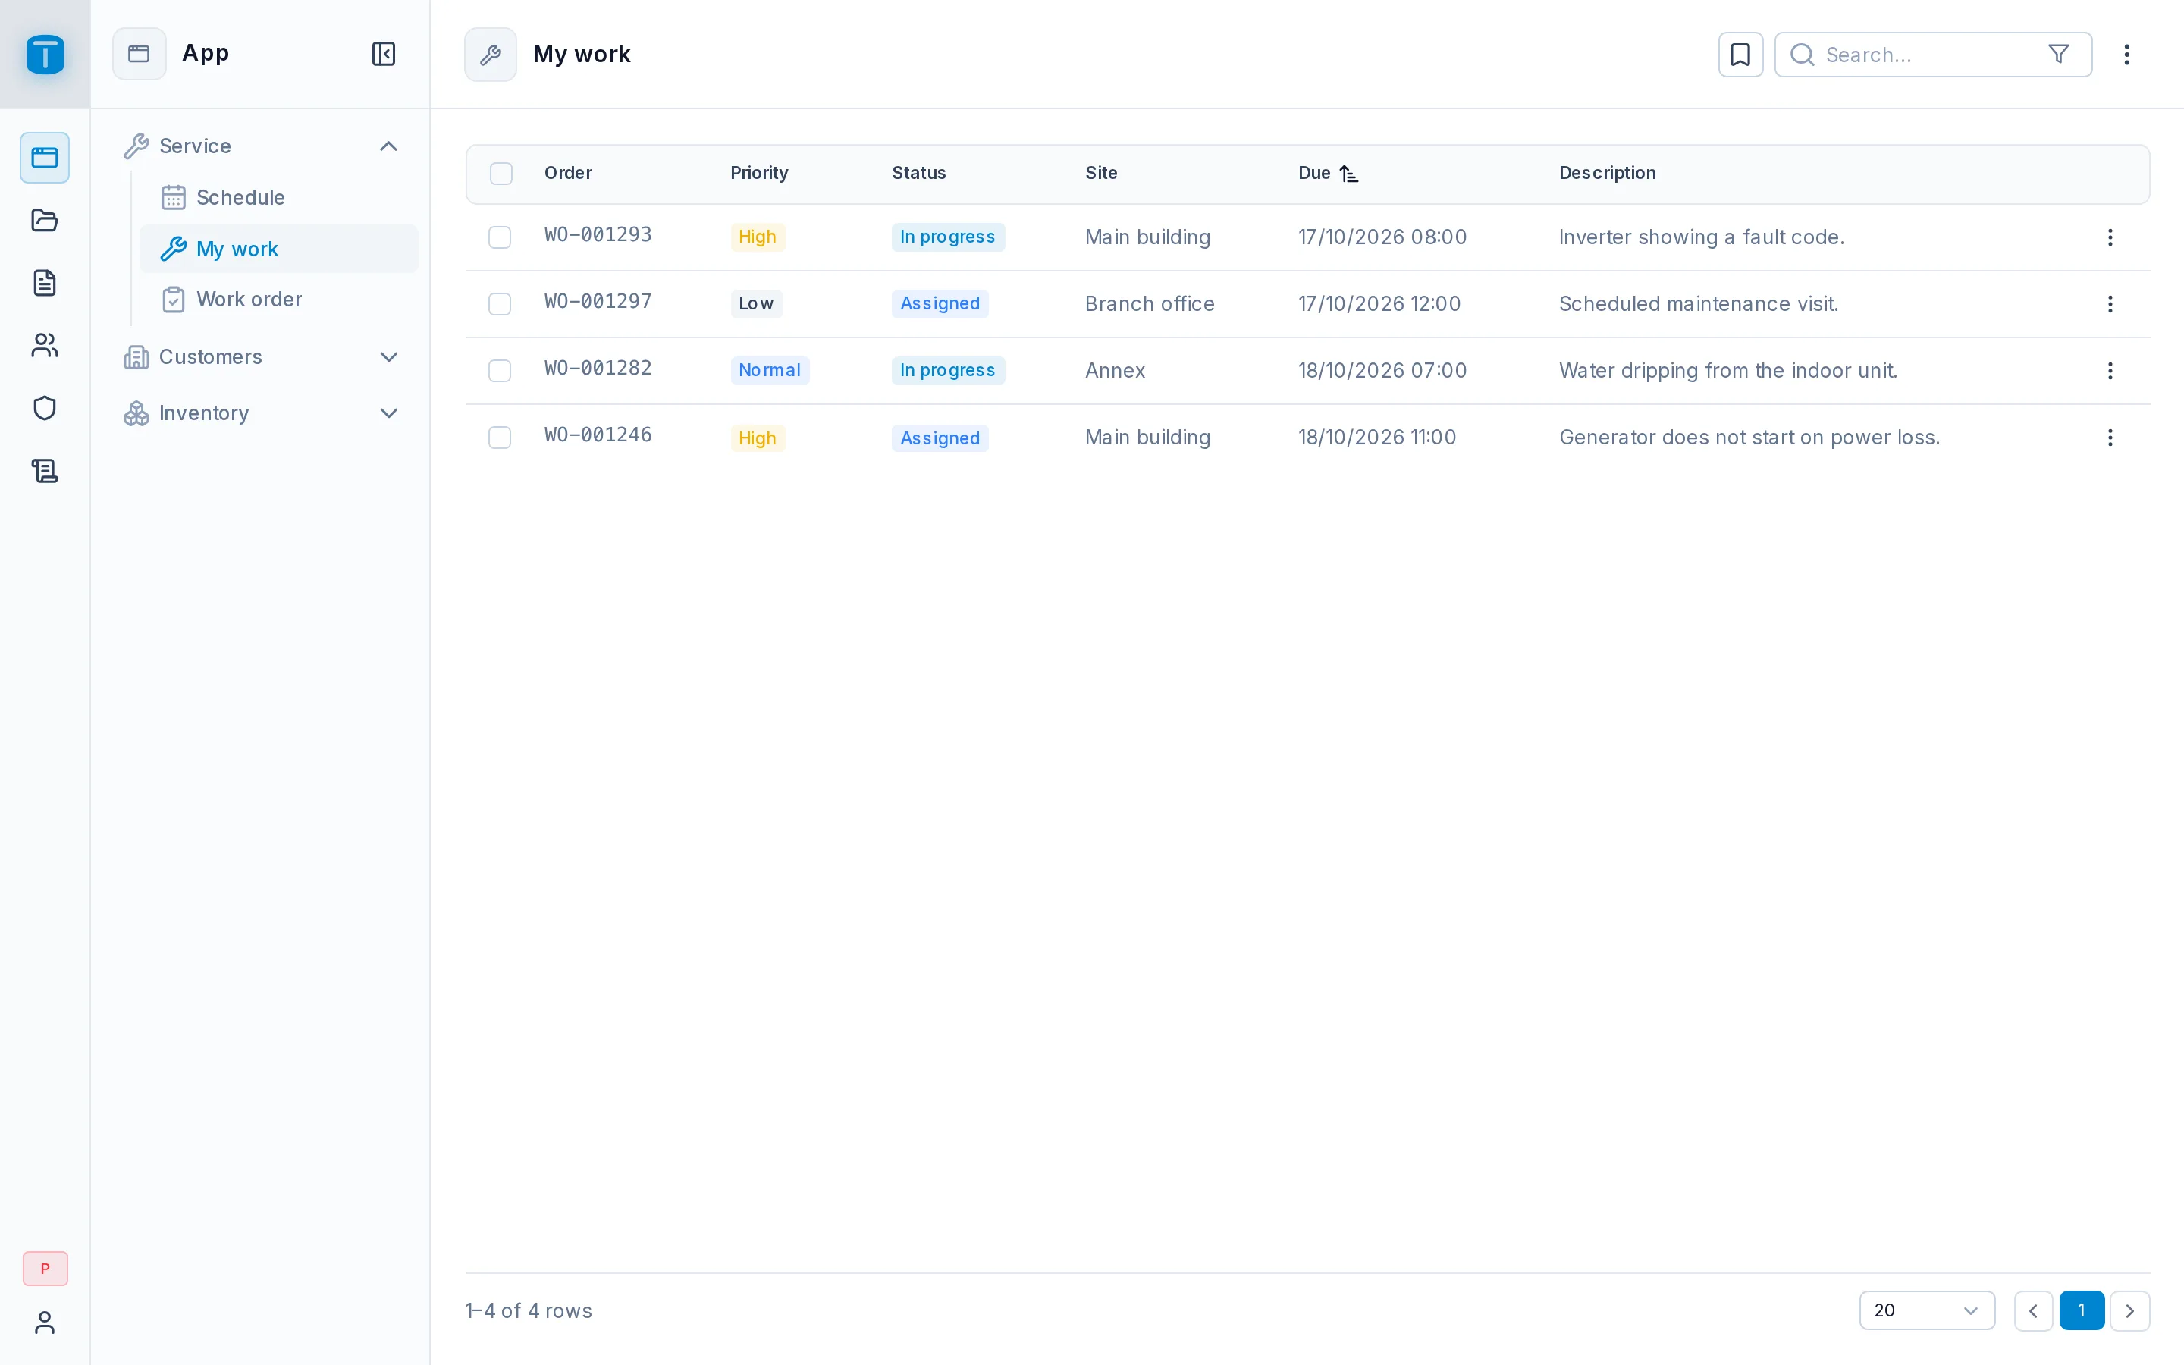This screenshot has height=1365, width=2184.
Task: Open the rows per page dropdown
Action: click(1927, 1311)
